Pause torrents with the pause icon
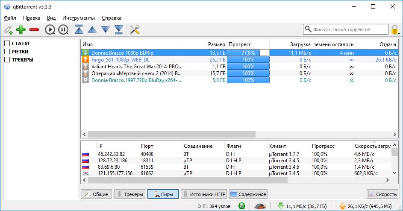The height and width of the screenshot is (211, 403). click(x=63, y=29)
